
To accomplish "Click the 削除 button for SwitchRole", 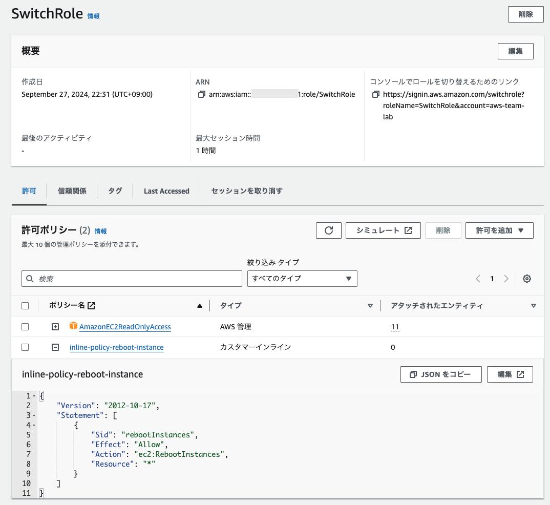I will click(526, 14).
